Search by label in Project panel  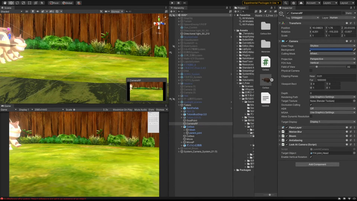[265, 12]
